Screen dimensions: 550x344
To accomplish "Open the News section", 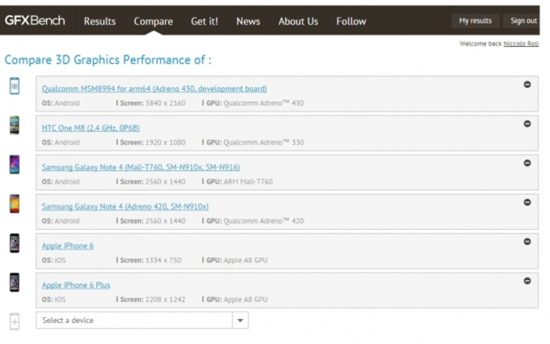I will click(248, 21).
